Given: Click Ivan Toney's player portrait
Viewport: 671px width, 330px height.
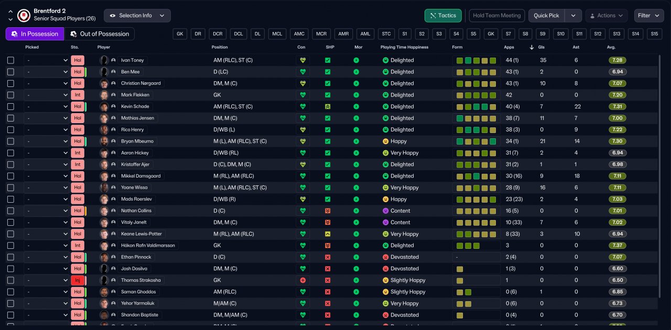Looking at the screenshot, I should tap(104, 60).
